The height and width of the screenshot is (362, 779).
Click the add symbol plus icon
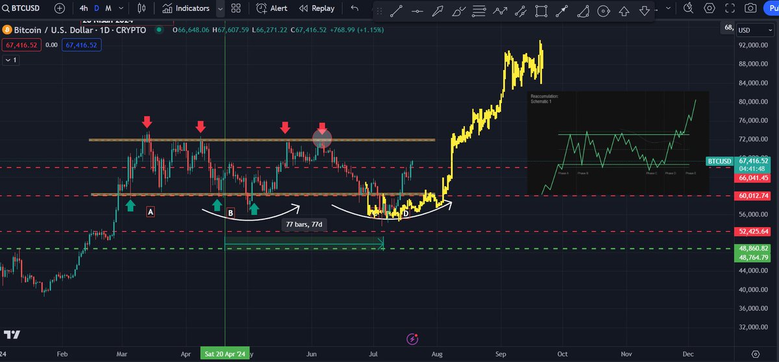point(60,8)
